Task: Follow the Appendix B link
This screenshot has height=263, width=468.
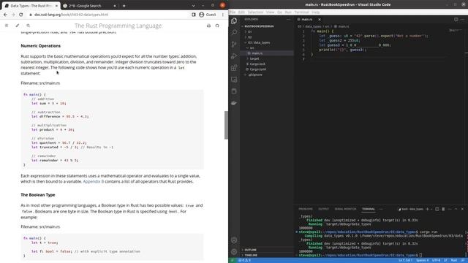Action: coord(93,182)
